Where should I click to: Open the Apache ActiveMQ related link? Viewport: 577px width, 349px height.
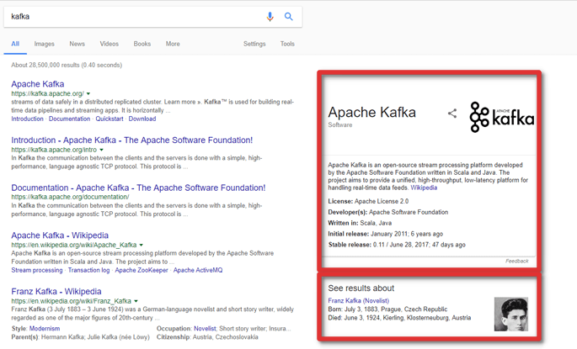pyautogui.click(x=198, y=270)
